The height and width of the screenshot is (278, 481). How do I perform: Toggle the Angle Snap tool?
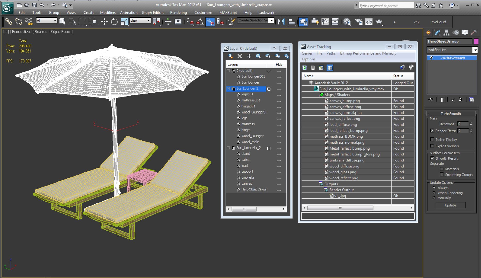point(200,22)
